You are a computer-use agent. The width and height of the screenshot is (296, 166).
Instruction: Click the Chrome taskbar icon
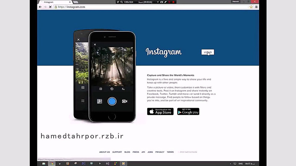pyautogui.click(x=52, y=164)
